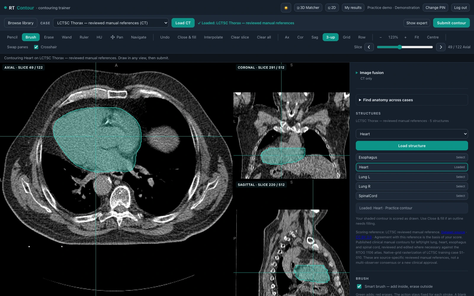Screen dimensions: 474x296
Task: Expand Find anatomy across cases
Action: (412, 100)
